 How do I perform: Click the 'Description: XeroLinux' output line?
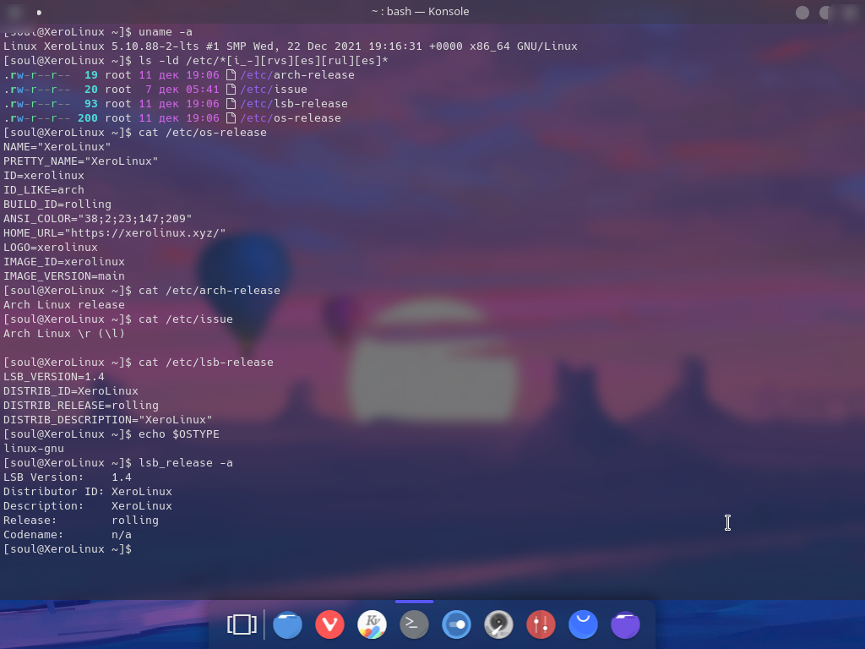(x=88, y=506)
